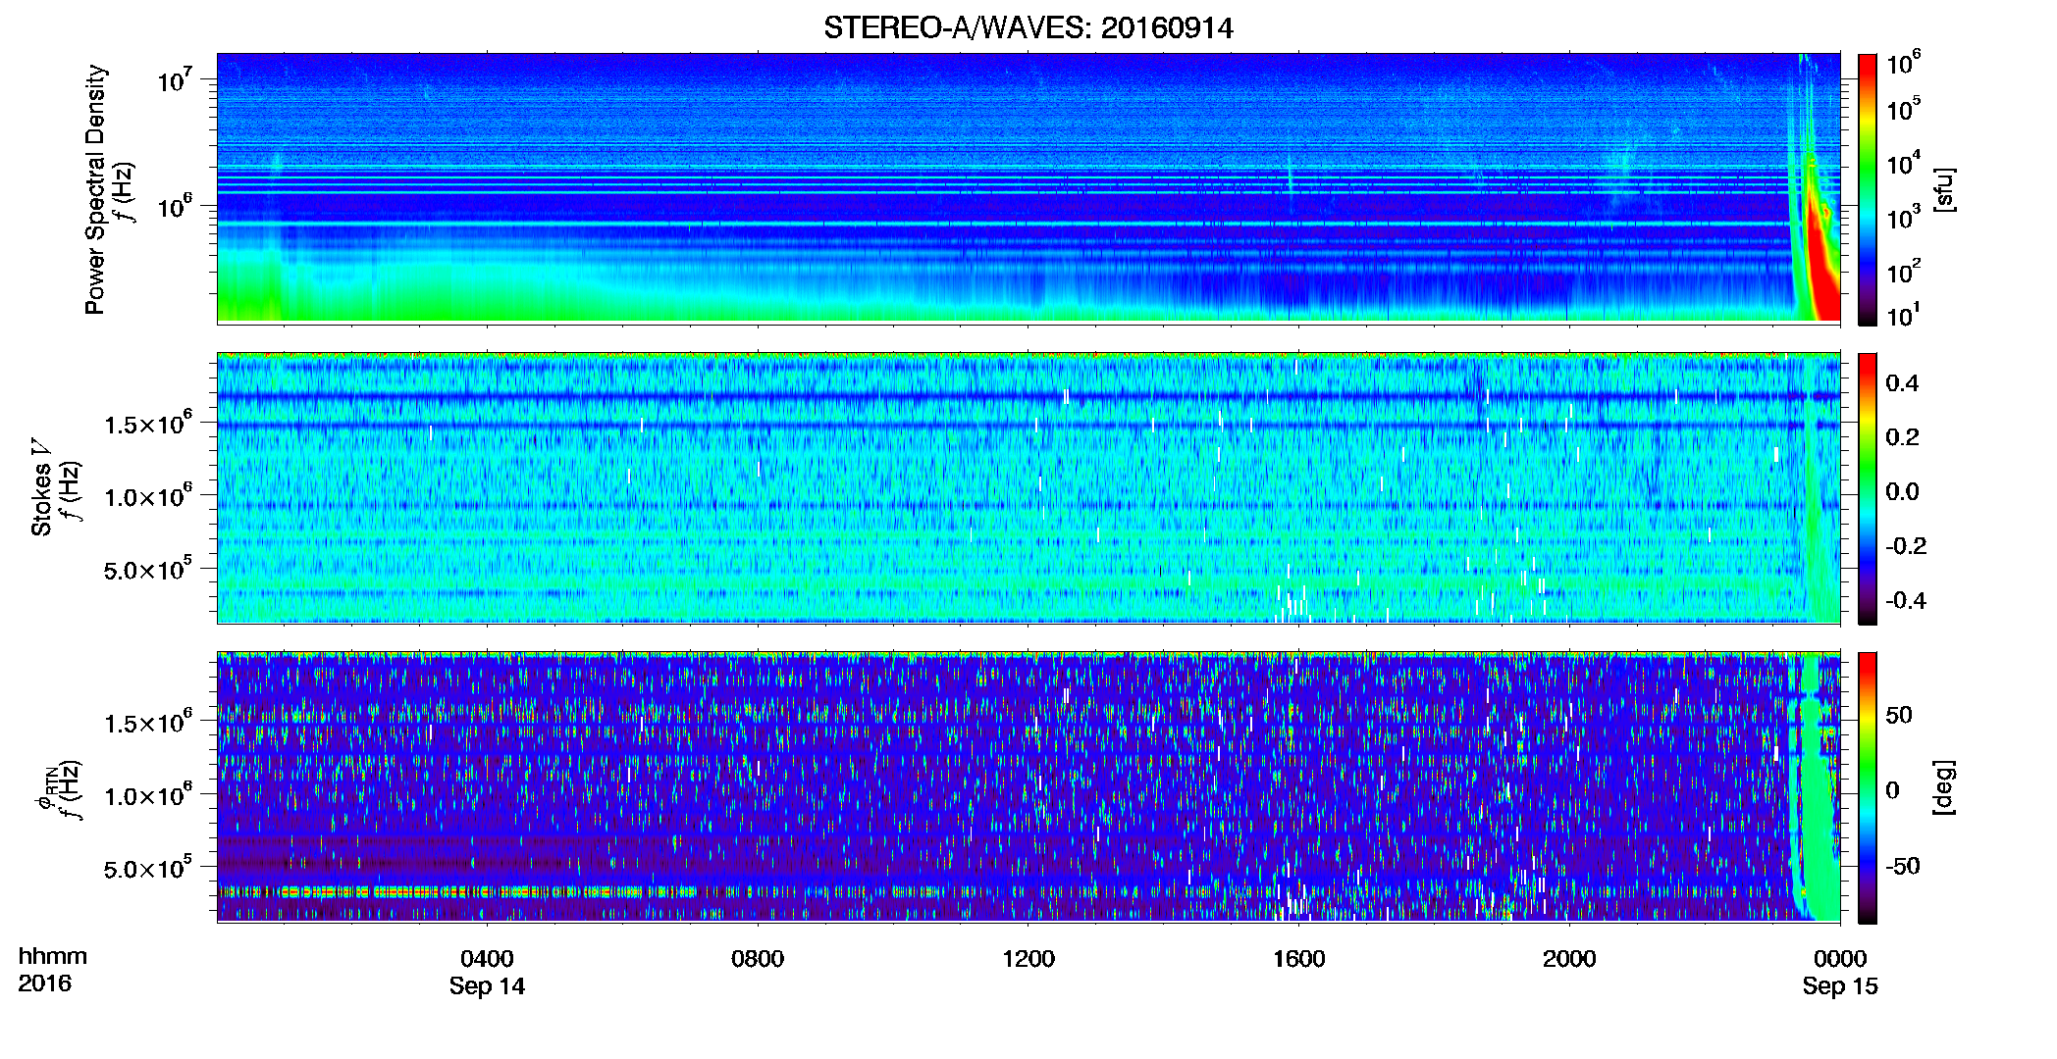Image resolution: width=2057 pixels, height=1059 pixels.
Task: Click the title STEREO-A/WAVES: 20160914
Action: click(1028, 27)
